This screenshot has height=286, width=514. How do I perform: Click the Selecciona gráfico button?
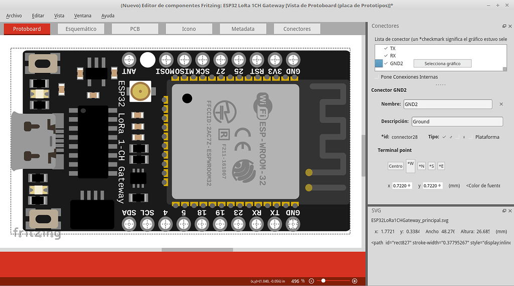442,64
